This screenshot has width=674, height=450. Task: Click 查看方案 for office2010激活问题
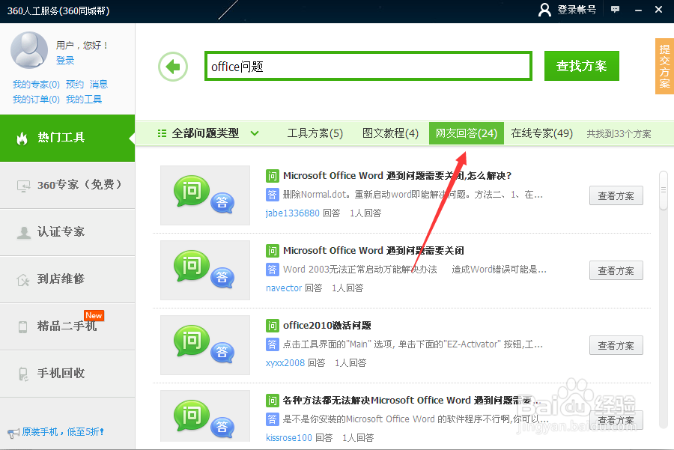(616, 345)
